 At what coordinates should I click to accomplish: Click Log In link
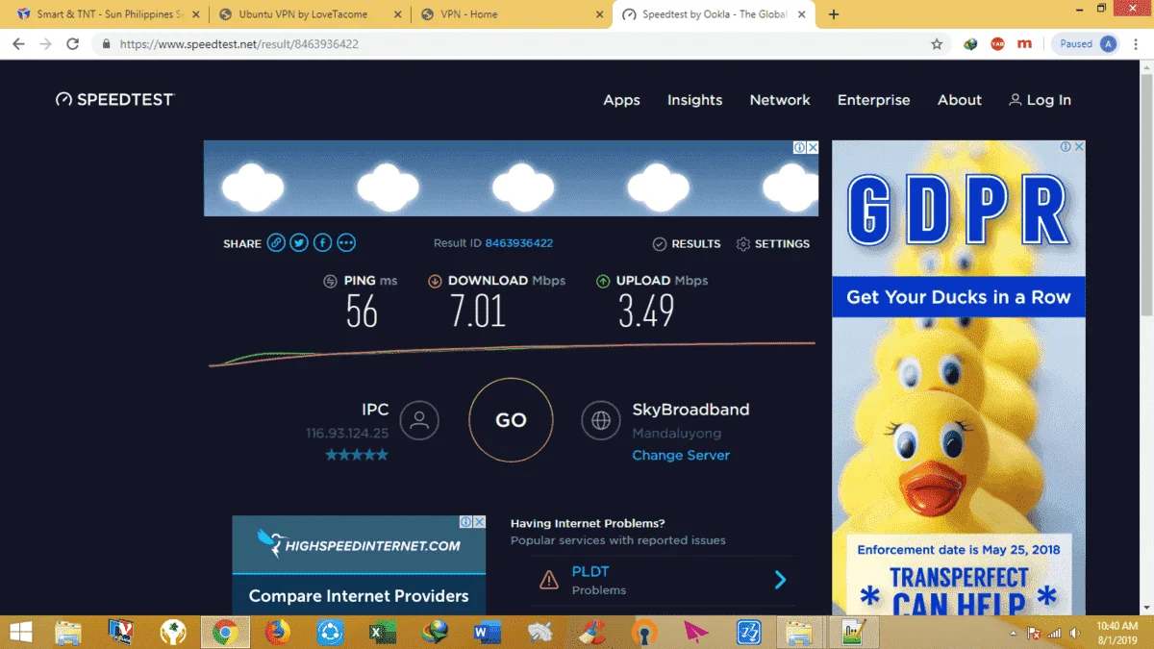click(1040, 100)
